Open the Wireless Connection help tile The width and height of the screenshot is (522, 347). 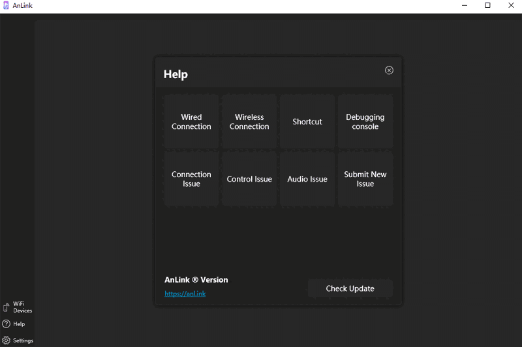point(249,122)
